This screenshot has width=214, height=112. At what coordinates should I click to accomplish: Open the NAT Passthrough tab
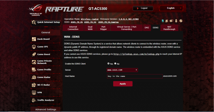point(169,28)
